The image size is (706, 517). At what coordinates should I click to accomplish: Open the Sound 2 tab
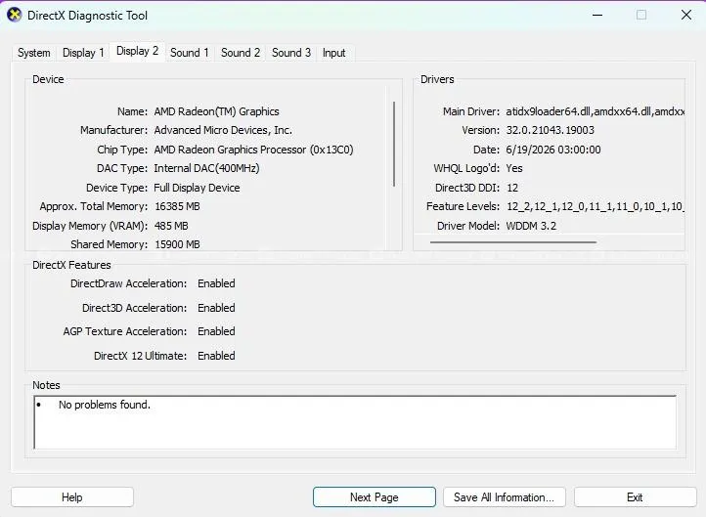click(241, 53)
